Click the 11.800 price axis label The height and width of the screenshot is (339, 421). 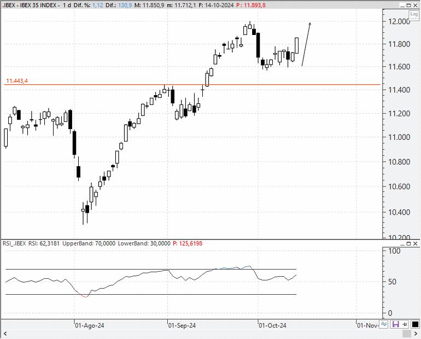click(x=399, y=44)
